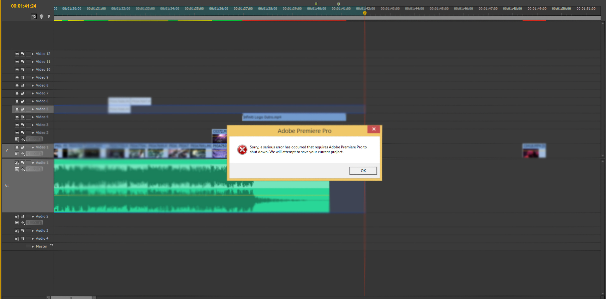Toggle track lock box on Video 11
This screenshot has width=606, height=299.
[28, 62]
